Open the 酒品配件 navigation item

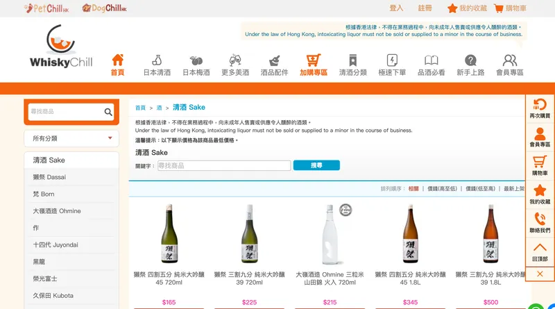click(274, 65)
